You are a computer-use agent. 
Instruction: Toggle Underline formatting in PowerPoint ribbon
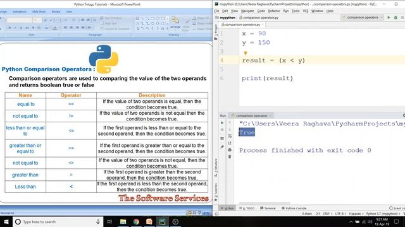click(21, 28)
